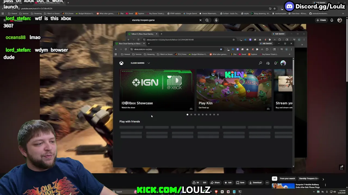348x195 pixels.
Task: Select the All filter chip
Action: [275, 178]
